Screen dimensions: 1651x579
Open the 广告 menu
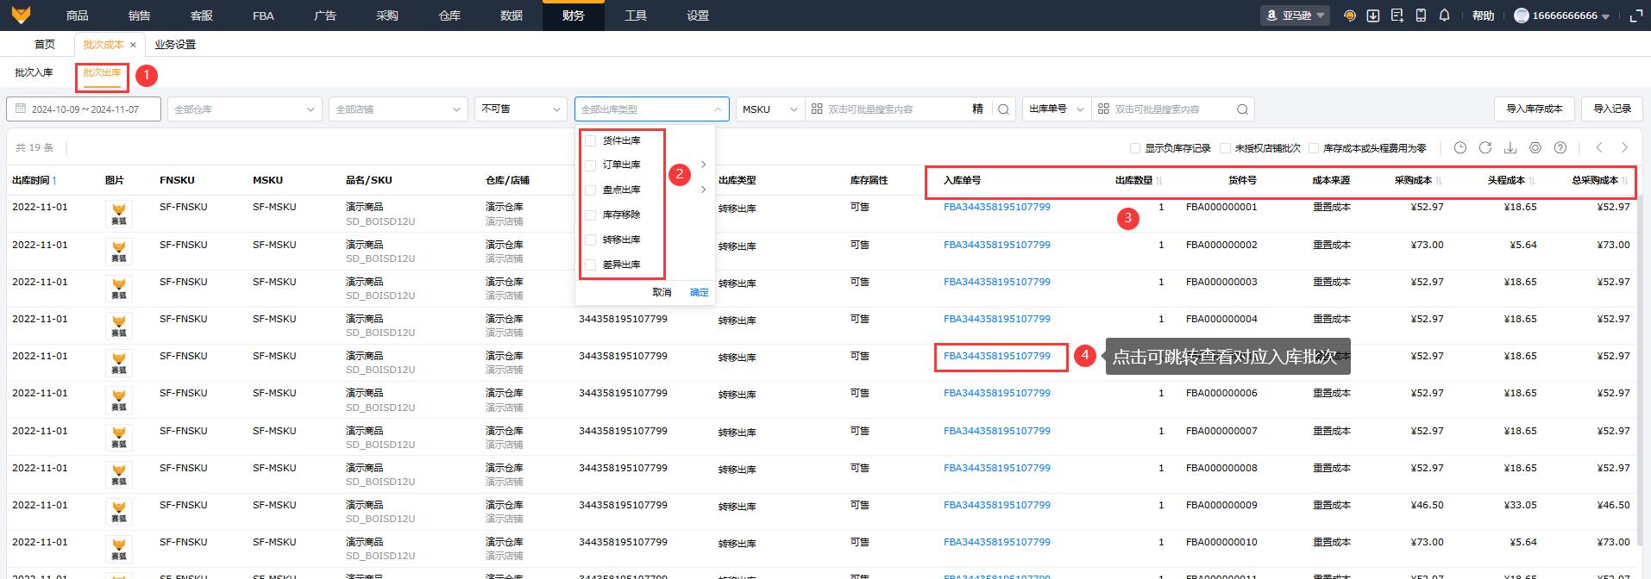click(325, 16)
